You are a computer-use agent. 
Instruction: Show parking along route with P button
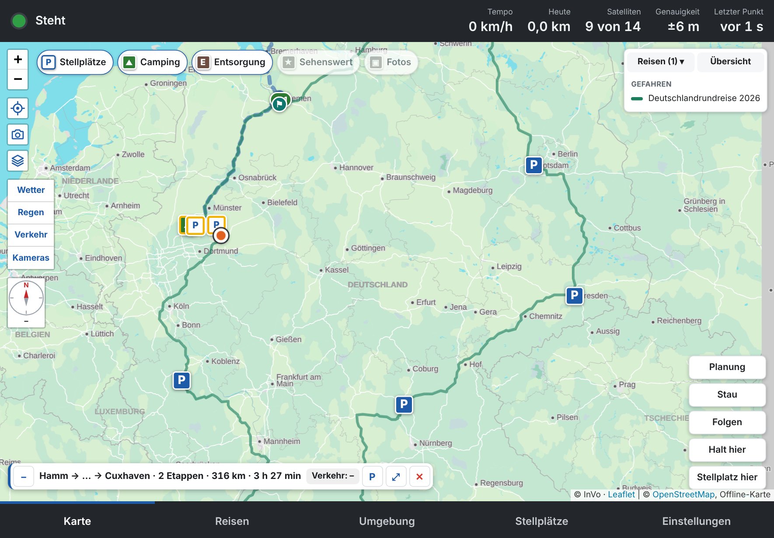click(372, 477)
